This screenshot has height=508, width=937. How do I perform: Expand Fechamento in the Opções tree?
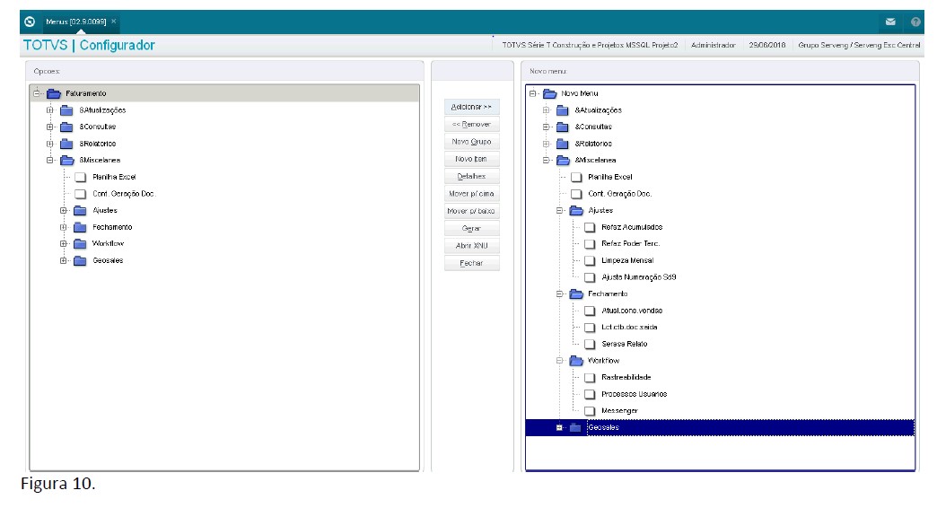[64, 227]
